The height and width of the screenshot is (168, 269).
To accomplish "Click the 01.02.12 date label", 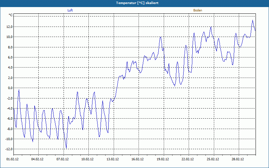I will coord(12,159).
